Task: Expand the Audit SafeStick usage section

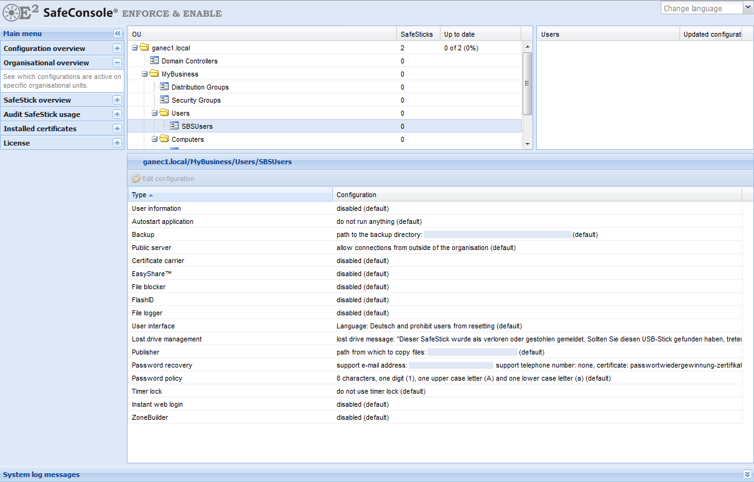Action: point(117,114)
